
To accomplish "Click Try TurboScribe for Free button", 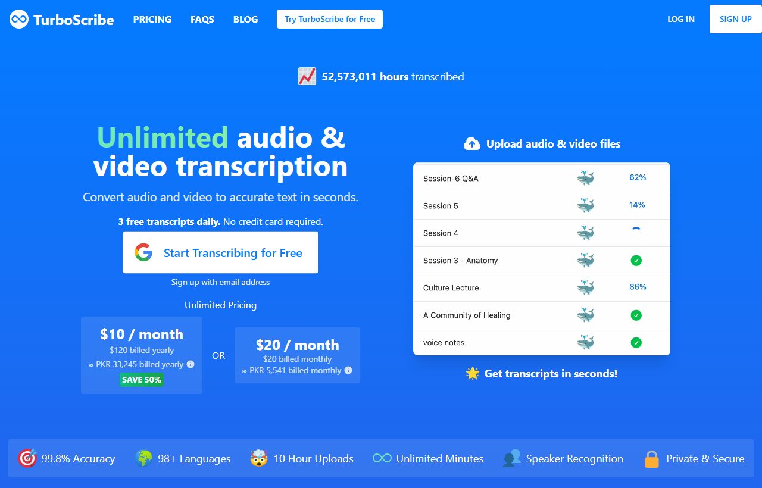I will [x=330, y=19].
